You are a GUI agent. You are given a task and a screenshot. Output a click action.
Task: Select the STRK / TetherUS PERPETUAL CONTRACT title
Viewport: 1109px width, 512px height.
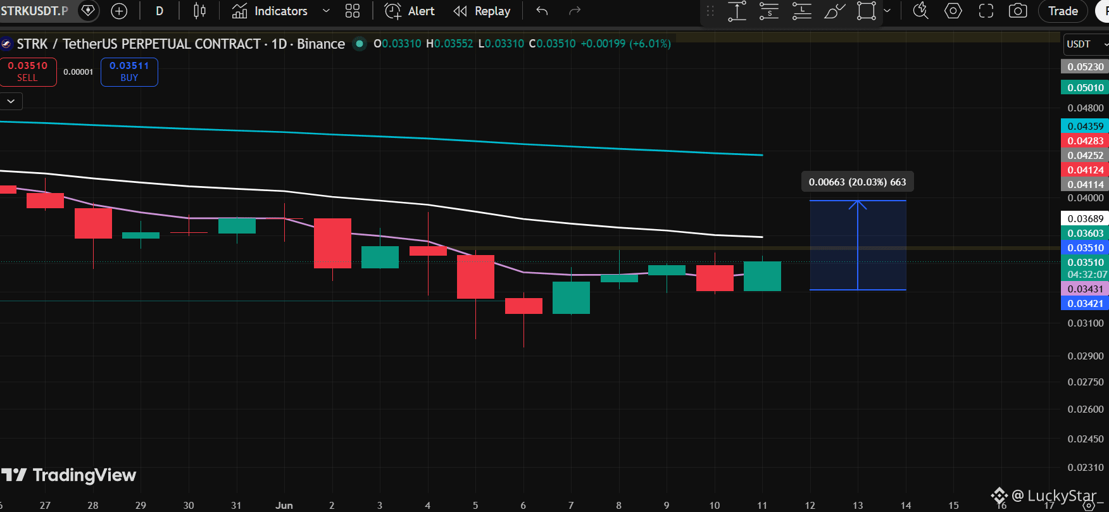[x=180, y=44]
